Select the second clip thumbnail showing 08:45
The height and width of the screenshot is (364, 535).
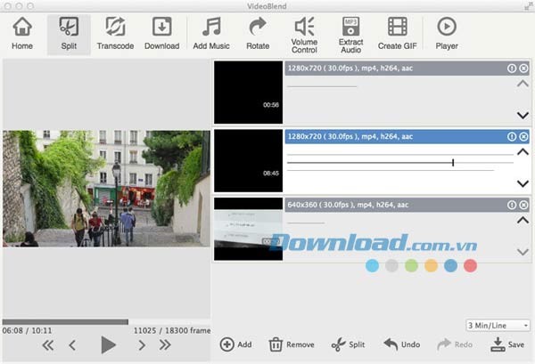[248, 160]
